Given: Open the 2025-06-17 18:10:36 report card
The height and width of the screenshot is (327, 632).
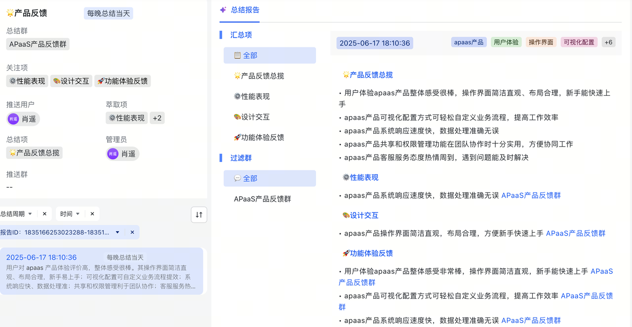Looking at the screenshot, I should click(101, 271).
